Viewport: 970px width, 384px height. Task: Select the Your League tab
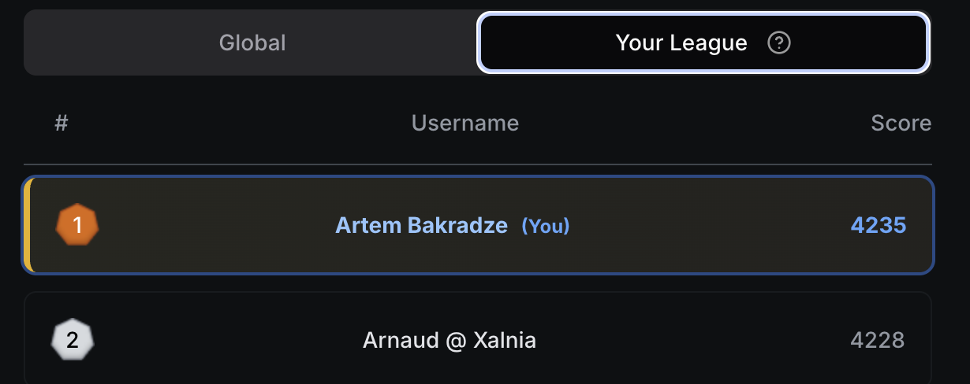[x=703, y=42]
